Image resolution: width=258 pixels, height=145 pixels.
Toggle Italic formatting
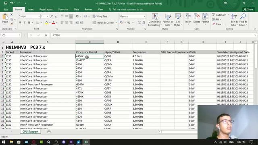click(x=25, y=23)
